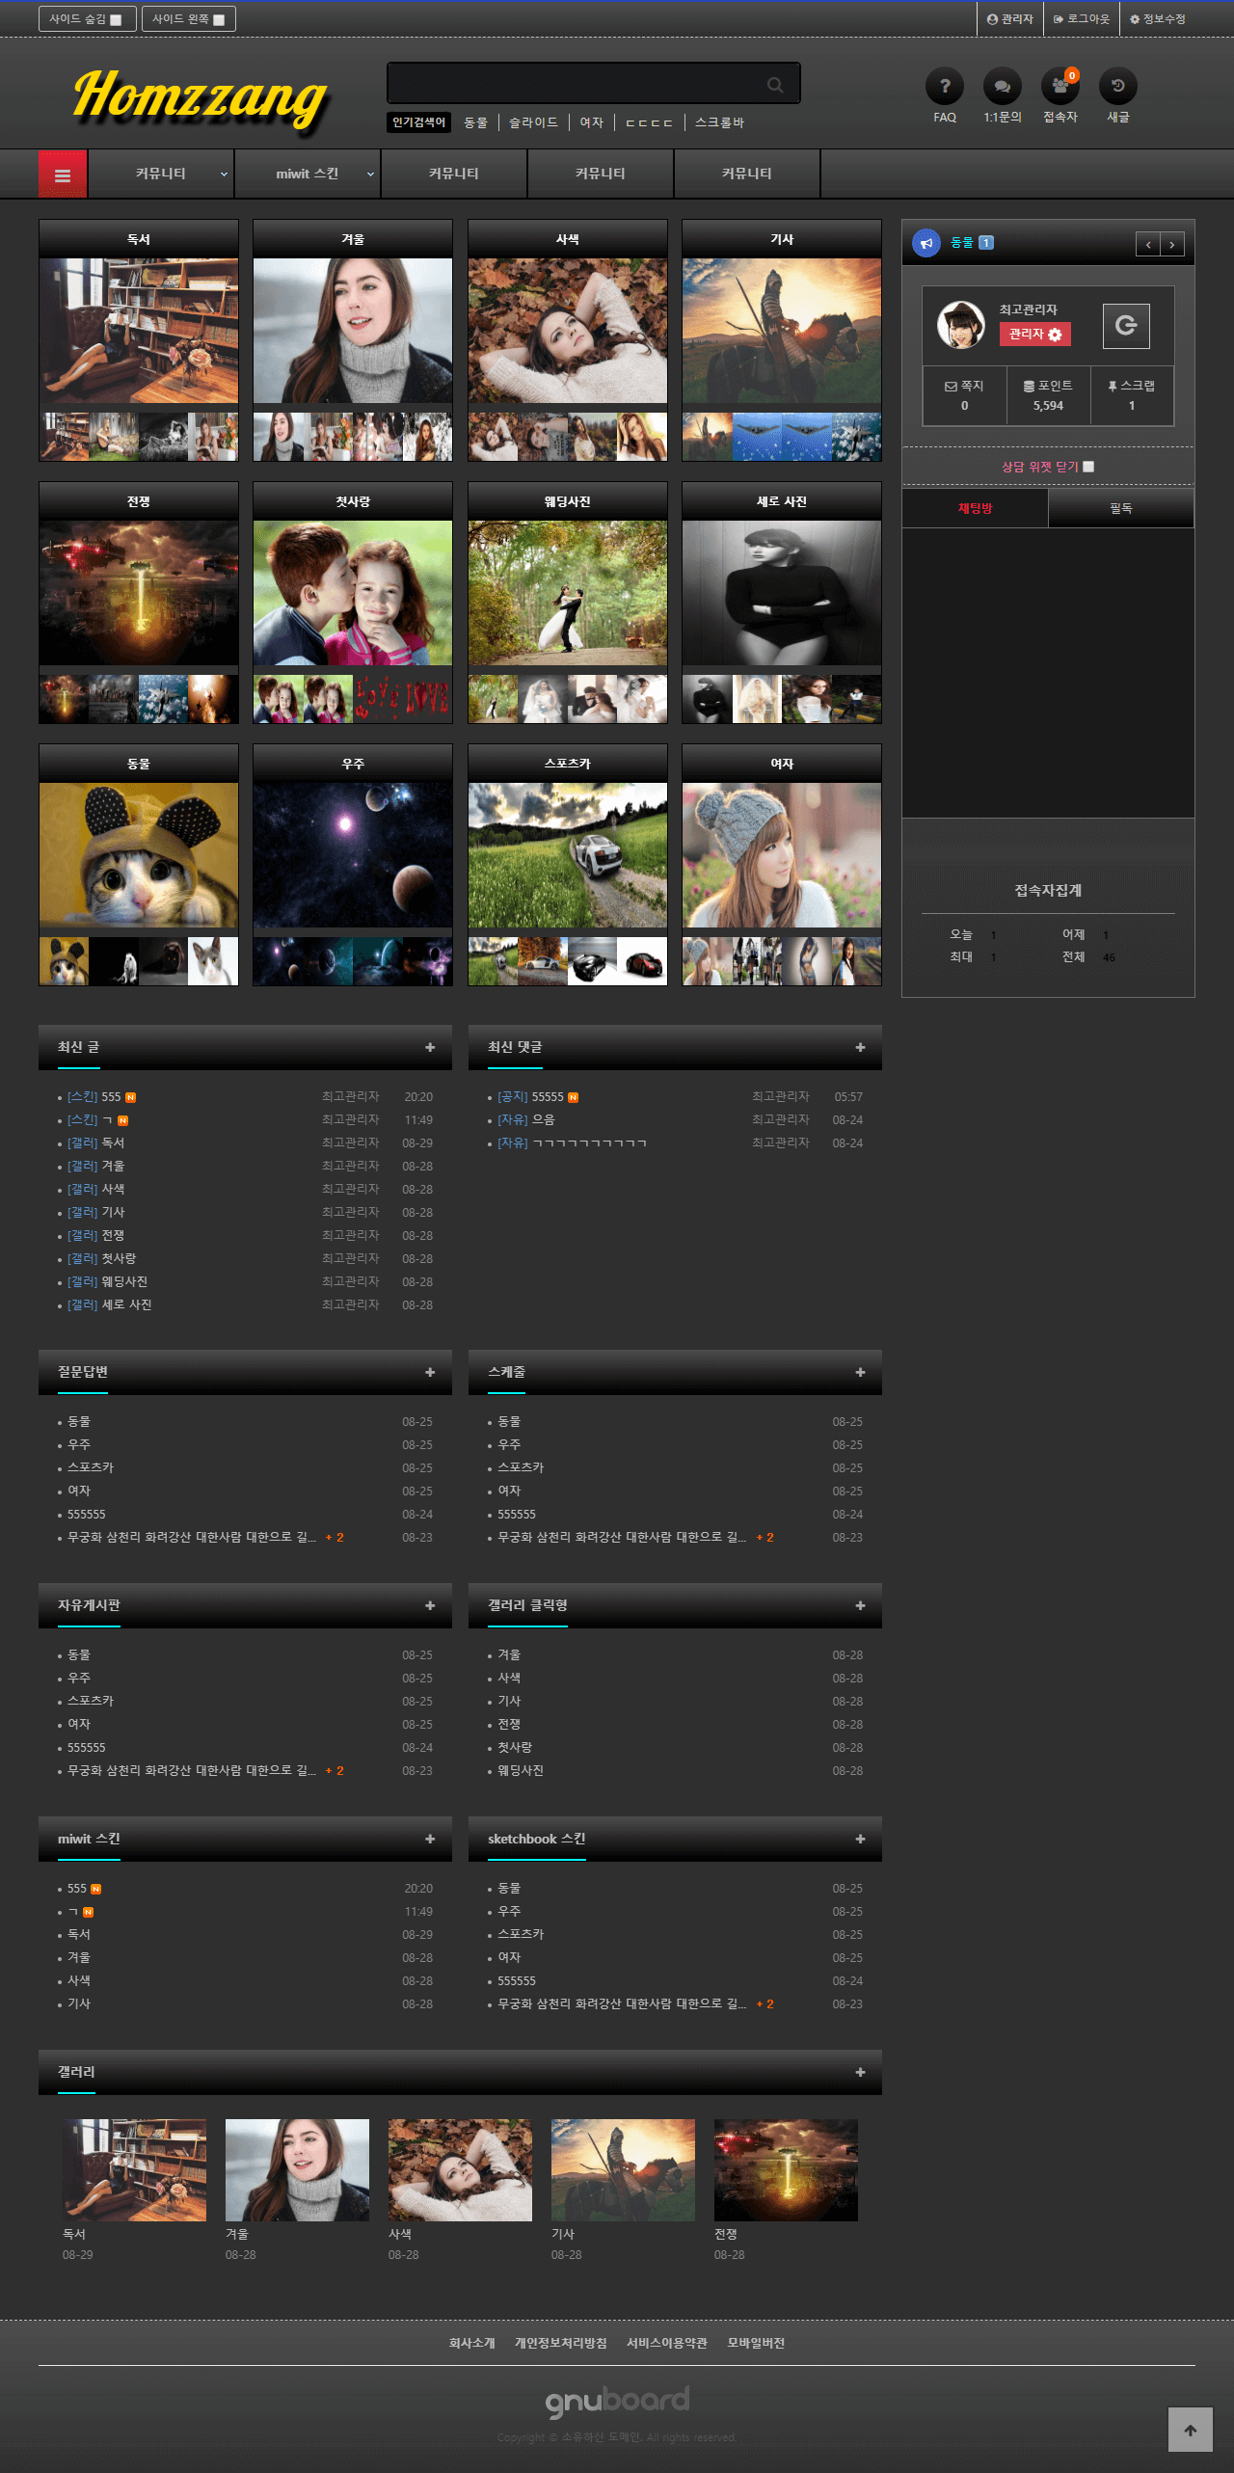This screenshot has height=2473, width=1234.
Task: Click the search magnifier icon
Action: click(x=775, y=85)
